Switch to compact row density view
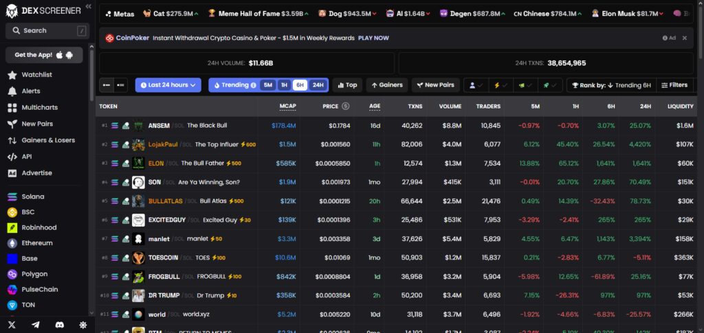Screen dimensions: 704x333 (x=107, y=84)
